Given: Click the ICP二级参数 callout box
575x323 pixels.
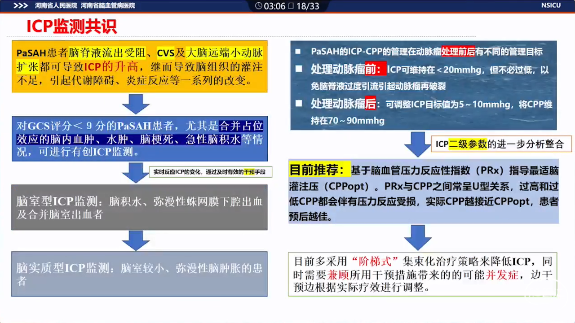Looking at the screenshot, I should (501, 144).
